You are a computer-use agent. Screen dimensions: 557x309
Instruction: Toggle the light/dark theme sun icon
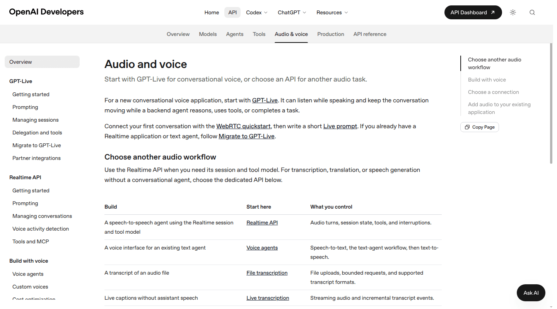tap(513, 12)
